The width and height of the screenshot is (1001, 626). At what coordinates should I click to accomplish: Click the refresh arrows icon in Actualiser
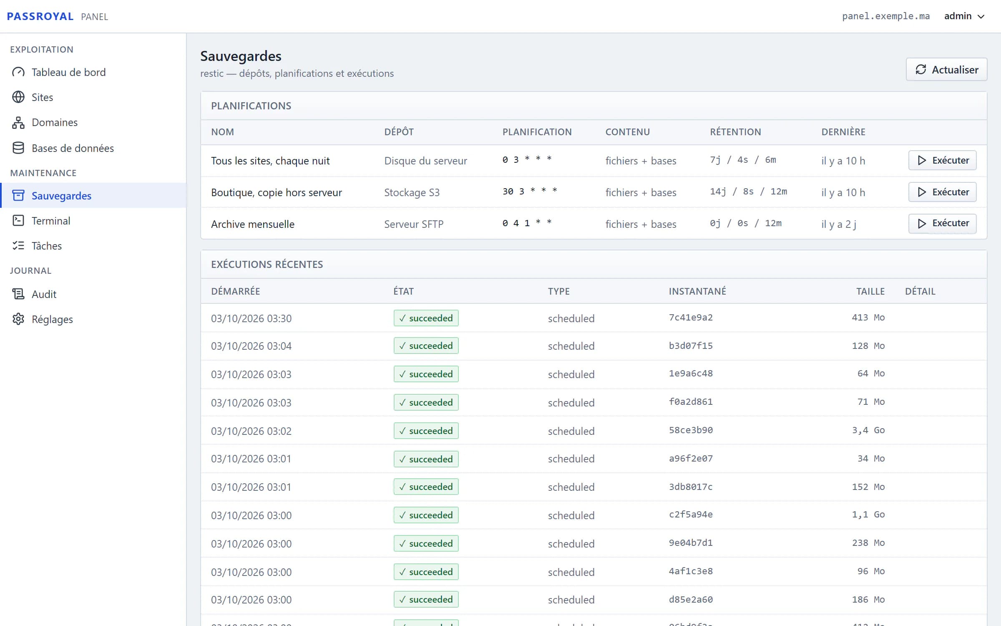[x=921, y=69]
